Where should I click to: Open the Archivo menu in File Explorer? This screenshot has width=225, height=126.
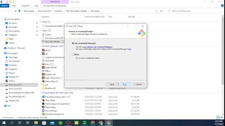tap(5, 6)
